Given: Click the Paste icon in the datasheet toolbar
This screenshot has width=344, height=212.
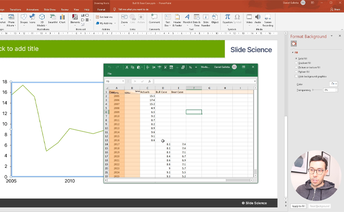Looking at the screenshot, I should 139,67.
